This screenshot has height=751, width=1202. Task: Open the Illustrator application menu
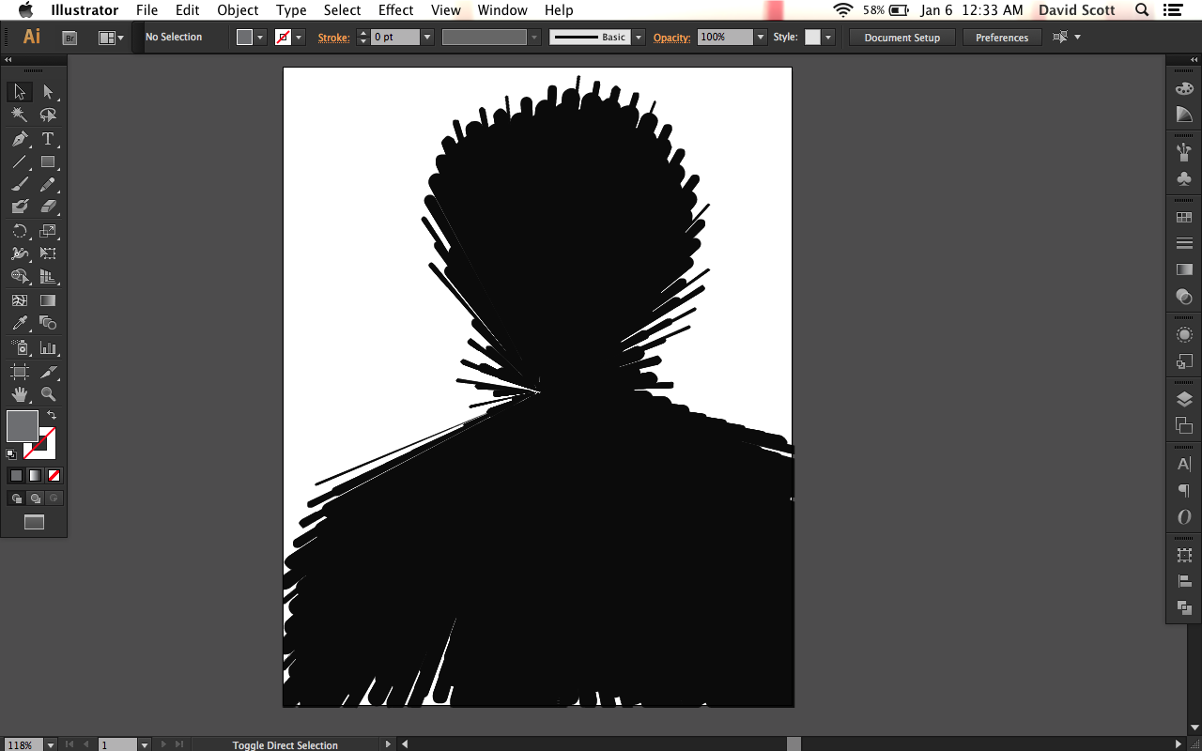point(85,10)
